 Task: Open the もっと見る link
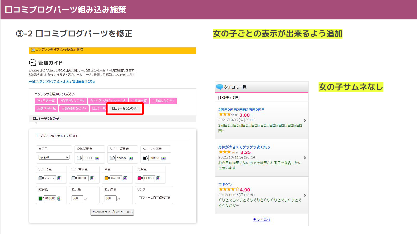(x=262, y=219)
